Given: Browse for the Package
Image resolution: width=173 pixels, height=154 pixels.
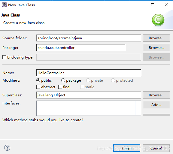Looking at the screenshot, I should tap(156, 47).
